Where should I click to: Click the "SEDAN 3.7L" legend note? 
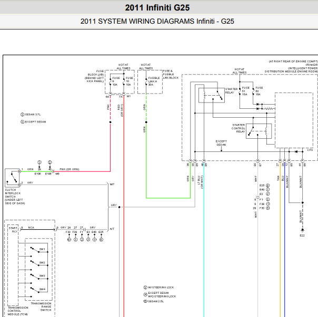coord(31,115)
